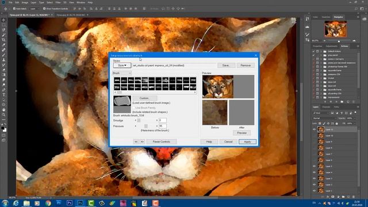Open the Image menu

(x=25, y=2)
